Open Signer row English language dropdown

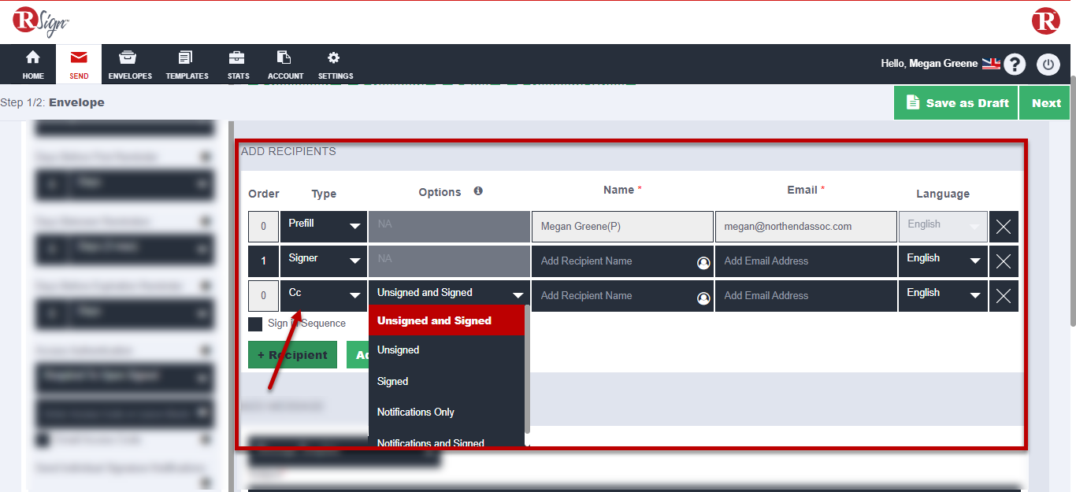tap(943, 261)
